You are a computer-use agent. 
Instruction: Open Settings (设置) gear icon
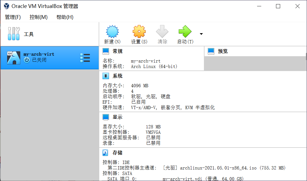[x=139, y=32]
